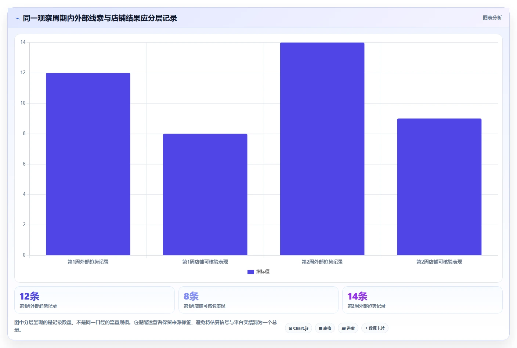The width and height of the screenshot is (517, 348).
Task: Click the y-axis value 10
Action: click(23, 103)
